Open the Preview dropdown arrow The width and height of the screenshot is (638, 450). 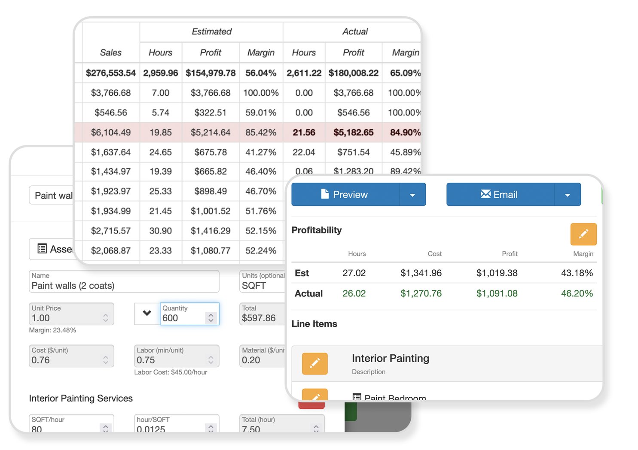tap(412, 195)
